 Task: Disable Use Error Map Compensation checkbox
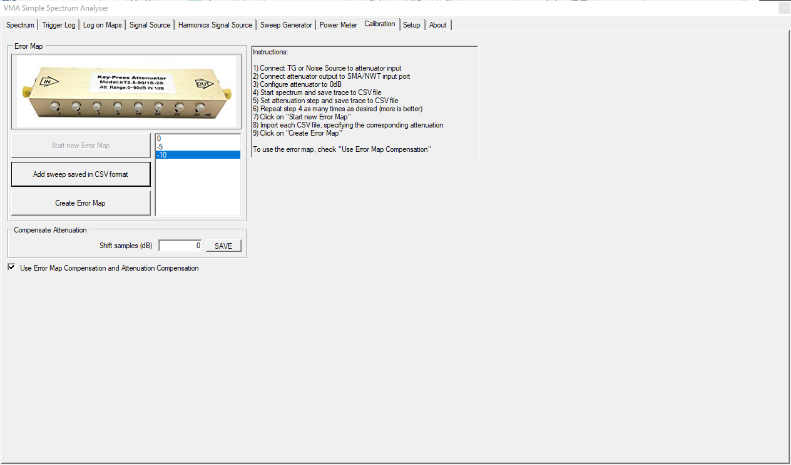(11, 267)
